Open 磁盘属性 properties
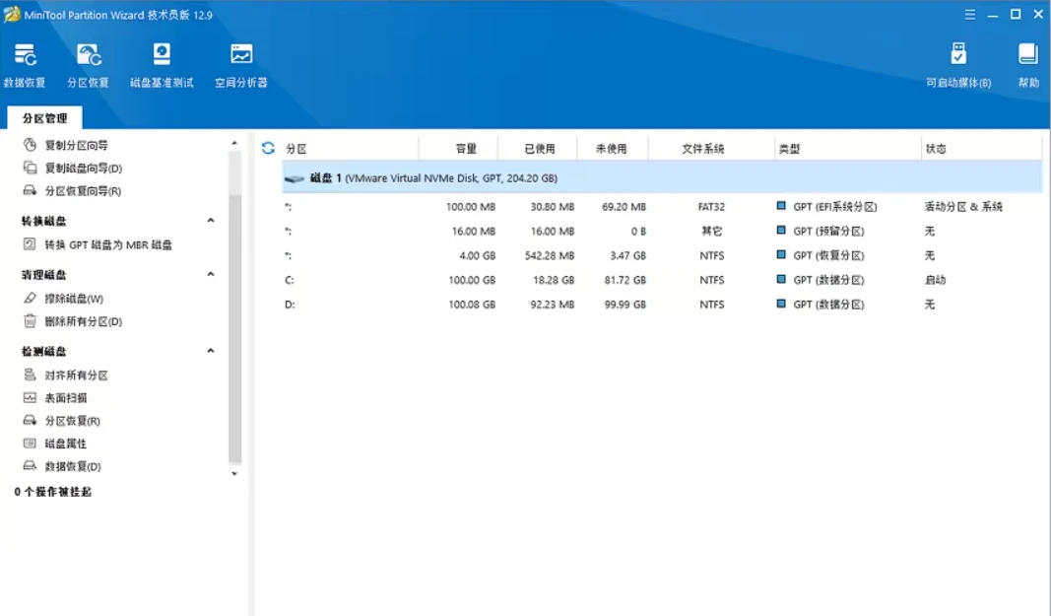The height and width of the screenshot is (616, 1051). pos(66,444)
